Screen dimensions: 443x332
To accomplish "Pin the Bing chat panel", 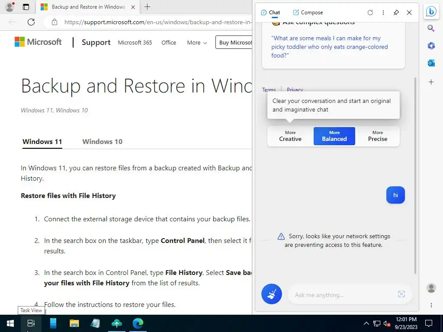I will click(x=396, y=13).
